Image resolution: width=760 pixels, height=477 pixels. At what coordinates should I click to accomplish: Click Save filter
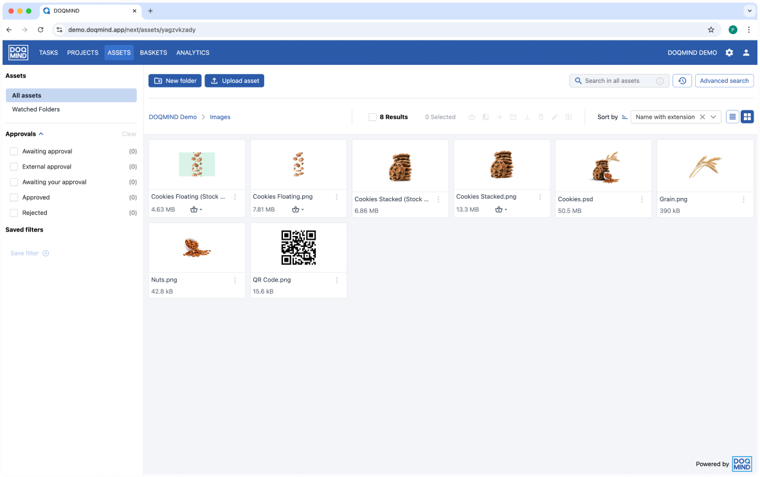click(30, 253)
